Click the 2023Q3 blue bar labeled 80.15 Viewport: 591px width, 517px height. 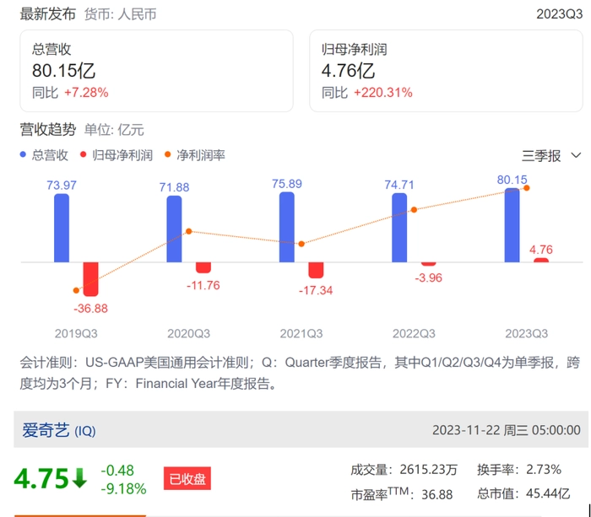pyautogui.click(x=512, y=225)
